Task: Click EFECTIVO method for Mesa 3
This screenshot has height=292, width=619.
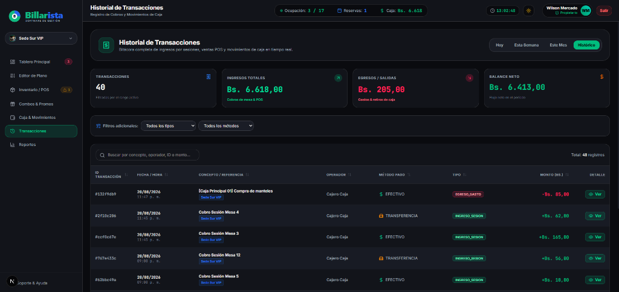Action: [x=392, y=237]
